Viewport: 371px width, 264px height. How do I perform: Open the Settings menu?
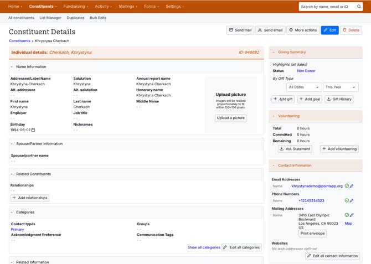[x=174, y=7]
